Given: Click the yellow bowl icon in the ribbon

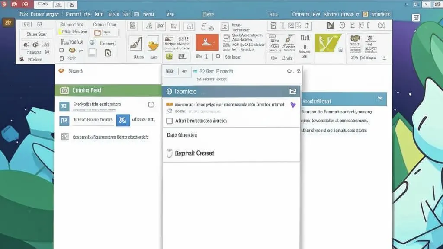Looking at the screenshot, I should pos(153,45).
